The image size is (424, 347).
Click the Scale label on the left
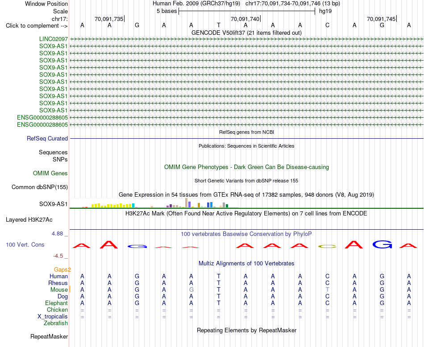[60, 11]
